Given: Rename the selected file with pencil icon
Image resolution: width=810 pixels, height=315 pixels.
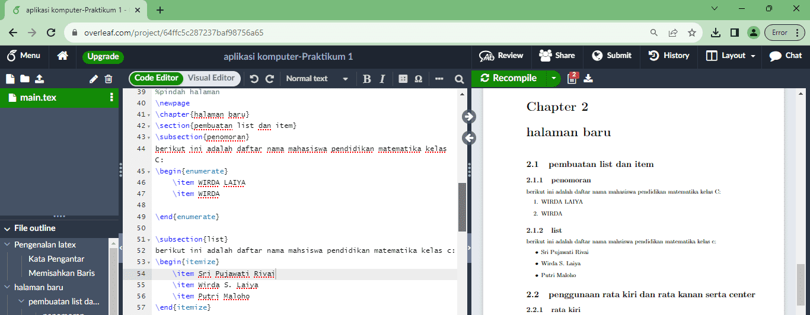Looking at the screenshot, I should point(94,79).
